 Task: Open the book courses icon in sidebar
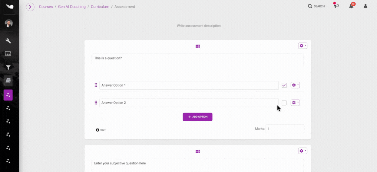click(x=8, y=81)
